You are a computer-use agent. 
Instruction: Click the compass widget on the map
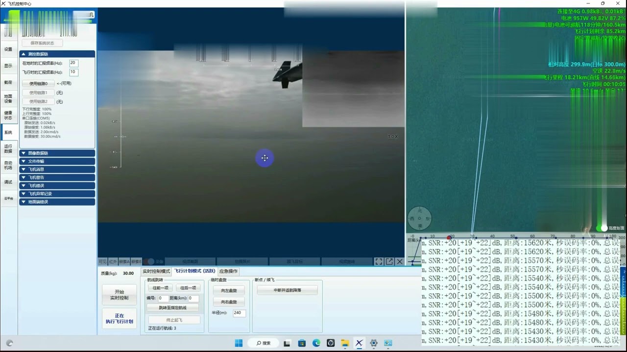click(x=420, y=218)
